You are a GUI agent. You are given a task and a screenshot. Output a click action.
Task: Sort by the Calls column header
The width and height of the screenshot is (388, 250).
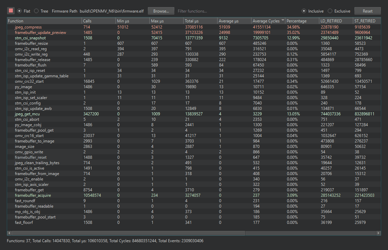[x=98, y=21]
